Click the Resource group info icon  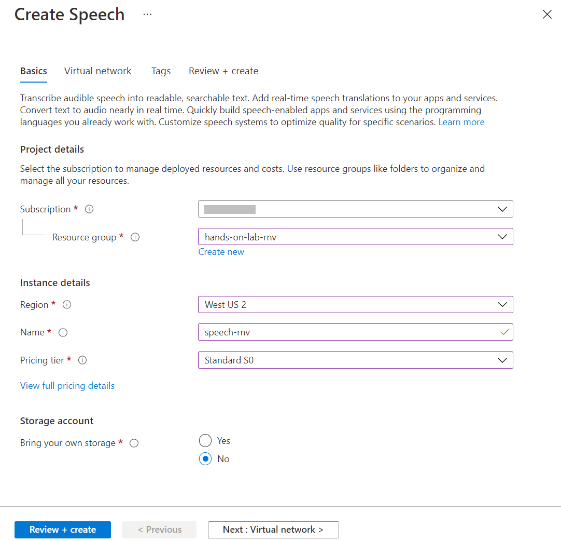pyautogui.click(x=135, y=237)
